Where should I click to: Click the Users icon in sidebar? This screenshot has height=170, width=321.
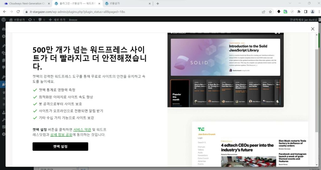3,113
